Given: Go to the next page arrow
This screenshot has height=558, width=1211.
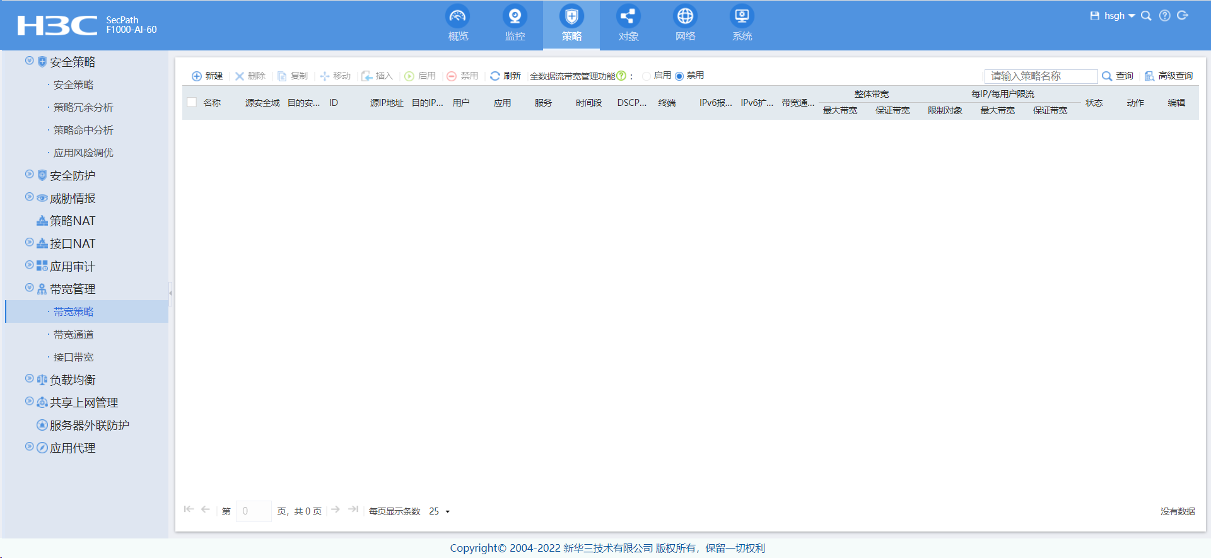Looking at the screenshot, I should point(336,509).
